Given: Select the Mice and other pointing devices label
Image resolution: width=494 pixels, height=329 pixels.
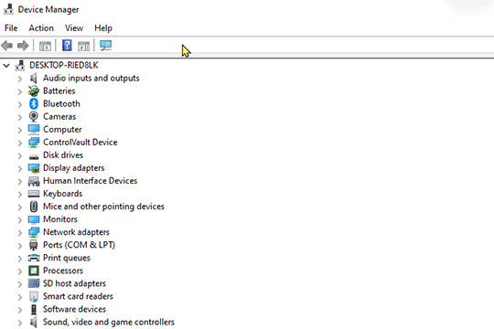Looking at the screenshot, I should pyautogui.click(x=103, y=207).
